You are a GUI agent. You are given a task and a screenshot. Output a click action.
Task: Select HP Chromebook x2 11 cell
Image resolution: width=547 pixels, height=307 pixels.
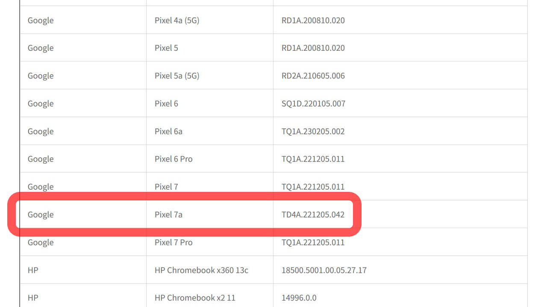coord(195,298)
